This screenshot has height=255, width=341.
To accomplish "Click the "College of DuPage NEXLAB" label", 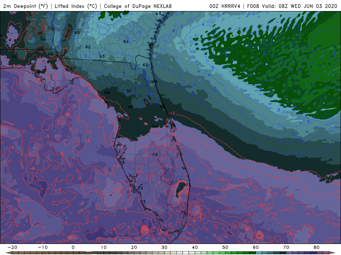I will pos(138,6).
